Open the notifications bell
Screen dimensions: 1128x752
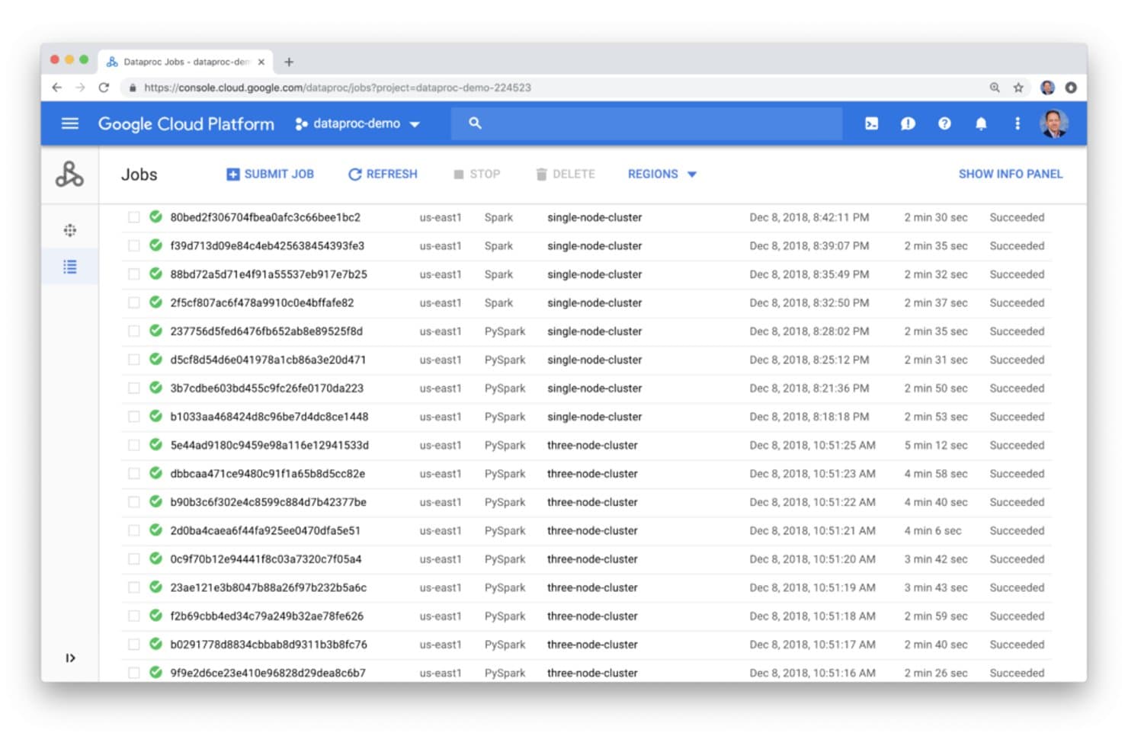981,123
